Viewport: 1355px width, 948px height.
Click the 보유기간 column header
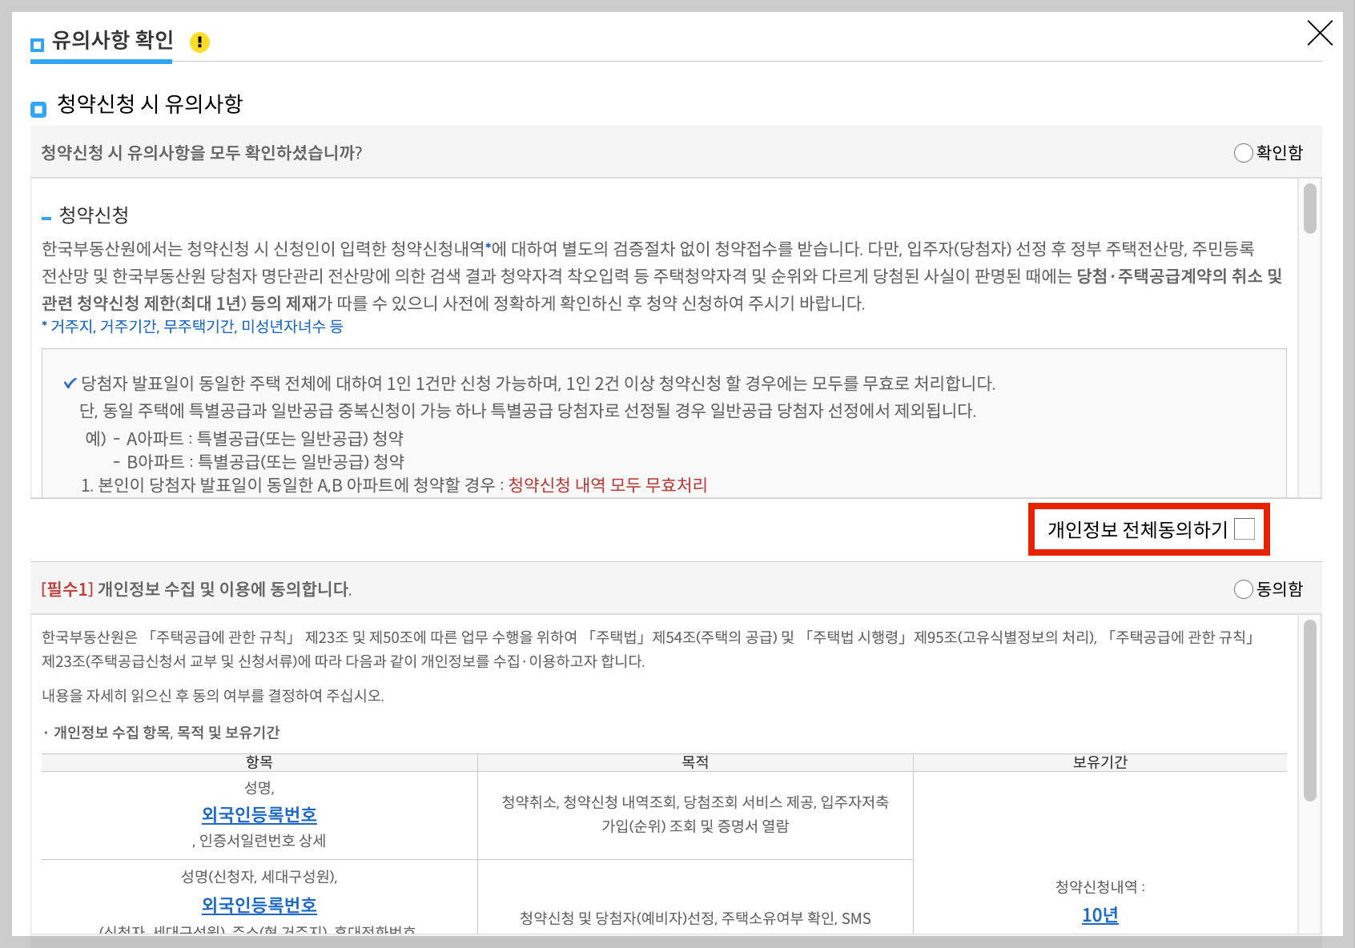click(1100, 762)
